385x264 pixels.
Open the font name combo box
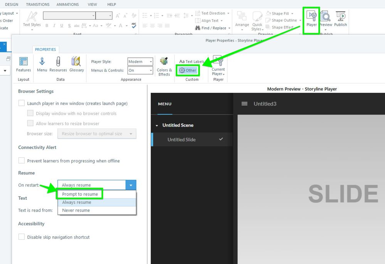point(69,16)
